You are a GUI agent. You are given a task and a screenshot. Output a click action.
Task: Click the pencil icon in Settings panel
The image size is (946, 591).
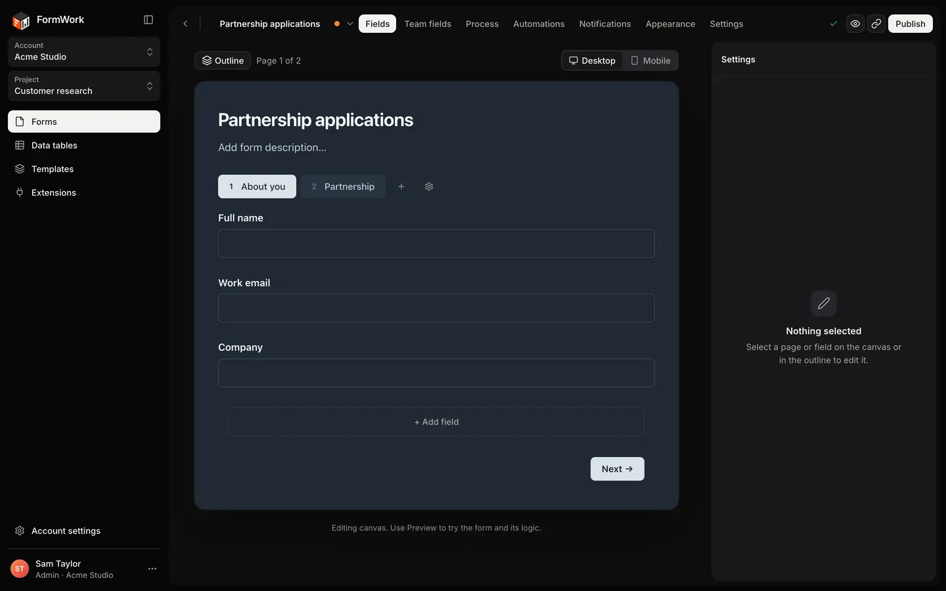(824, 303)
